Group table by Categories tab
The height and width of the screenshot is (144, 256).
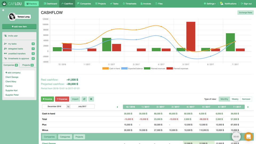click(65, 137)
